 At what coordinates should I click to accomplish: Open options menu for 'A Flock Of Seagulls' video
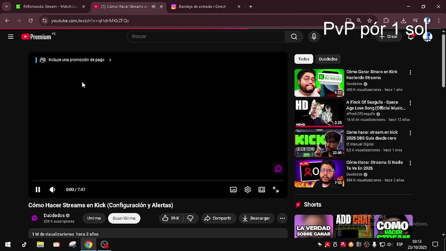[x=410, y=103]
